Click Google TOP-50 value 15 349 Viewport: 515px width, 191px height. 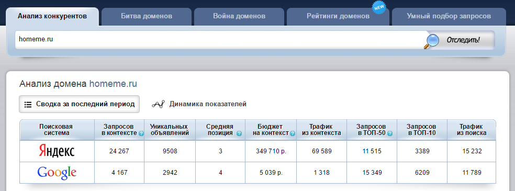click(372, 173)
